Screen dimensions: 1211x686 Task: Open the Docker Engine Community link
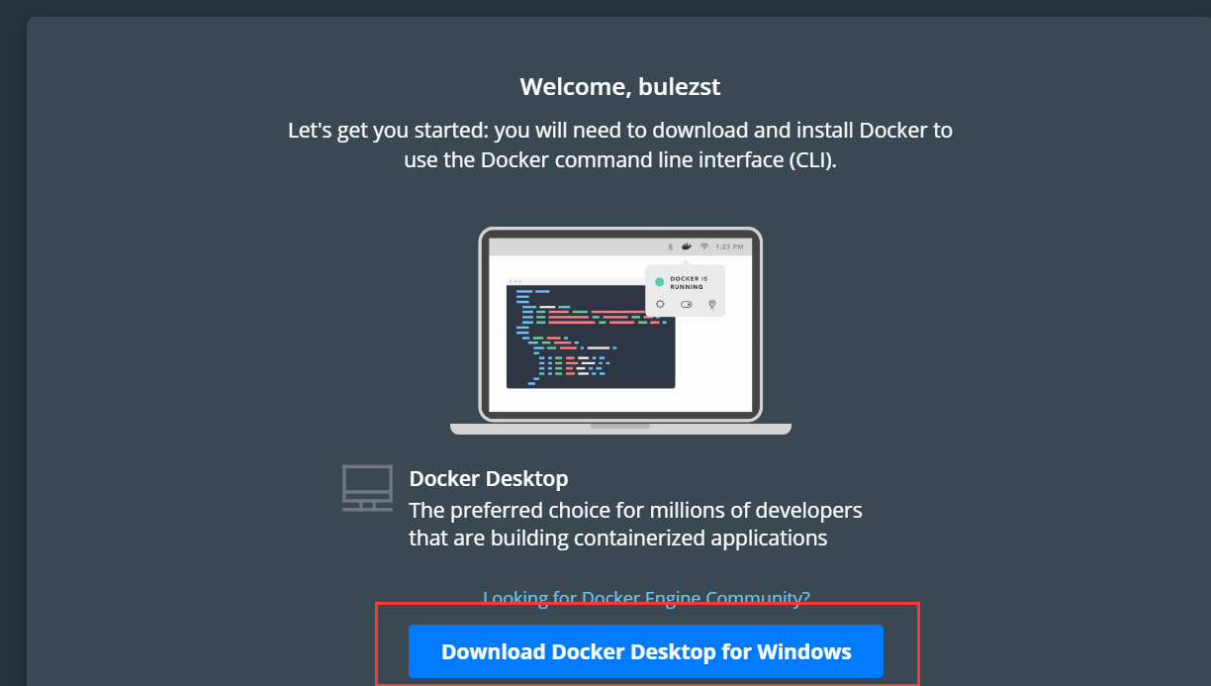pyautogui.click(x=646, y=597)
